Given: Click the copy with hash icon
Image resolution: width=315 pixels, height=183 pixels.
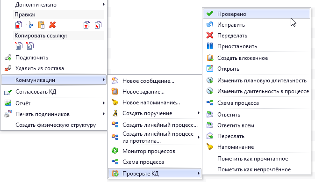Looking at the screenshot, I should point(87,25).
